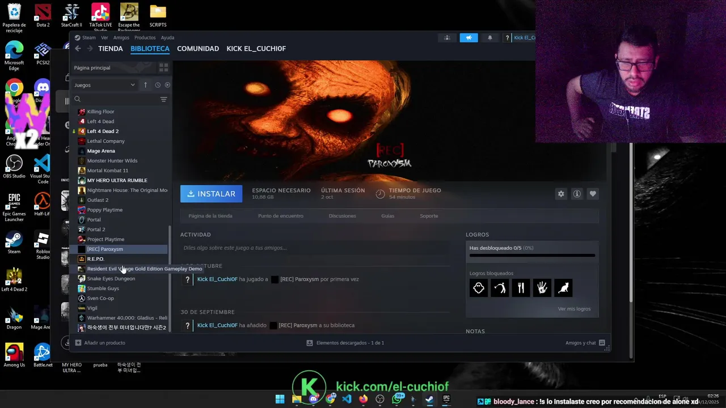726x408 pixels.
Task: Click the Windows Start button
Action: (x=280, y=399)
